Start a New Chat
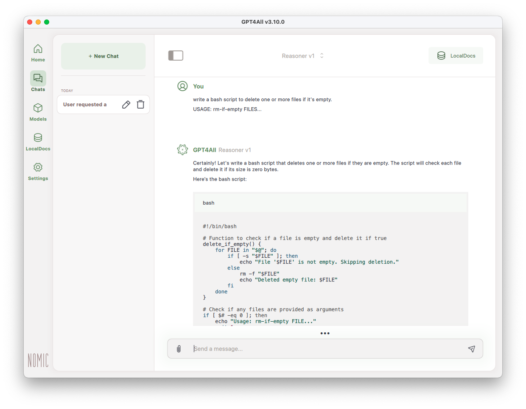Viewport: 526px width, 409px height. point(103,56)
